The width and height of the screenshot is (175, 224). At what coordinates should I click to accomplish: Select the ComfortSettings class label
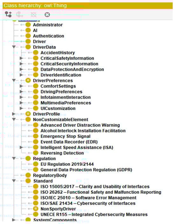tap(58, 86)
